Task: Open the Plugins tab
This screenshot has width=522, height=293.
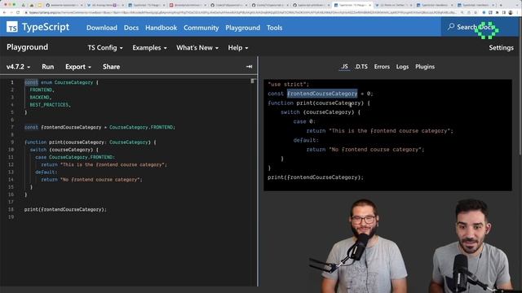Action: pyautogui.click(x=425, y=67)
